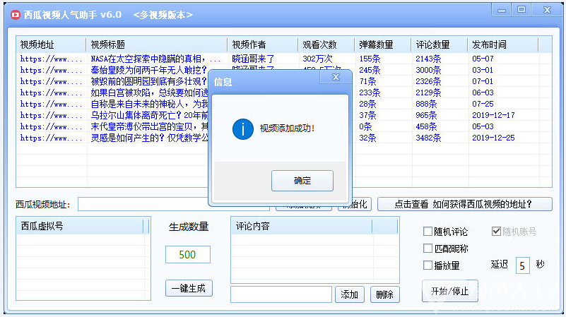Toggle the 随机账号 checkbox

tap(496, 231)
